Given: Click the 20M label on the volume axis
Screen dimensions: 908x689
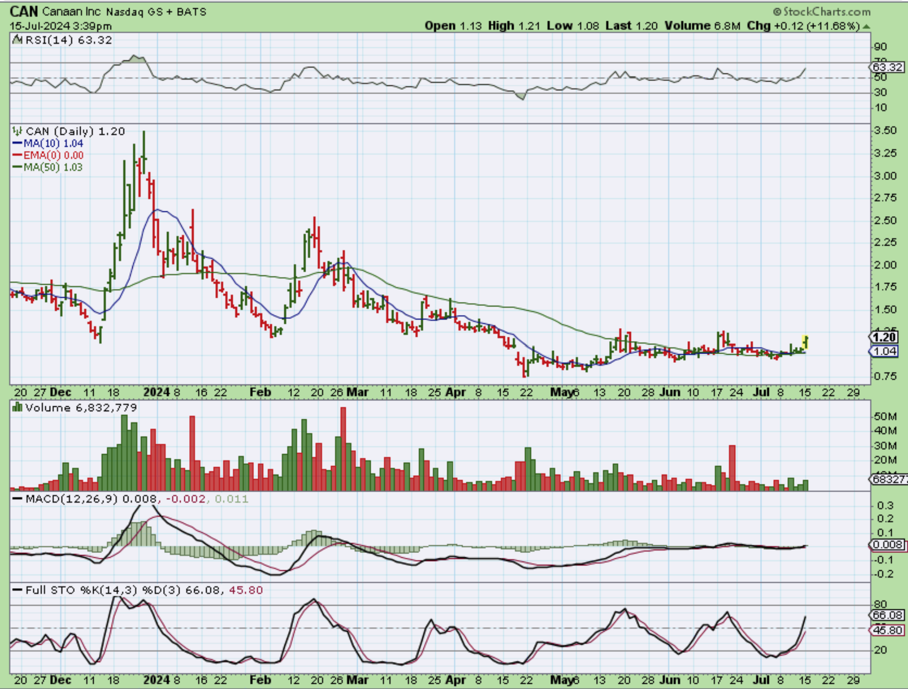Looking at the screenshot, I should [885, 460].
